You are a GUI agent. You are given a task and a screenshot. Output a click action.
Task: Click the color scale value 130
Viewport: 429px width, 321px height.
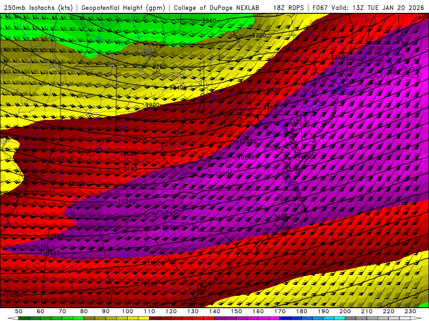click(x=193, y=311)
